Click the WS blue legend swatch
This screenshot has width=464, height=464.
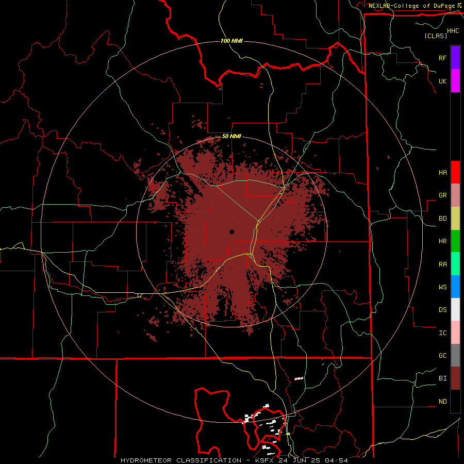[455, 287]
